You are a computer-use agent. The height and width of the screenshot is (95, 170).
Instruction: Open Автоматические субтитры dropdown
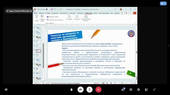(x=86, y=18)
